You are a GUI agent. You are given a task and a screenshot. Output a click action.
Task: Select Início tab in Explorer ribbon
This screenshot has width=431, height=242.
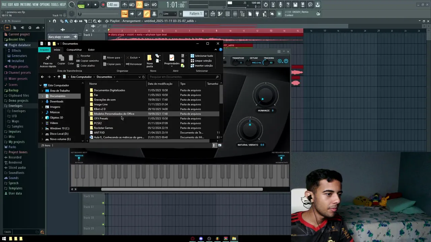pyautogui.click(x=57, y=50)
